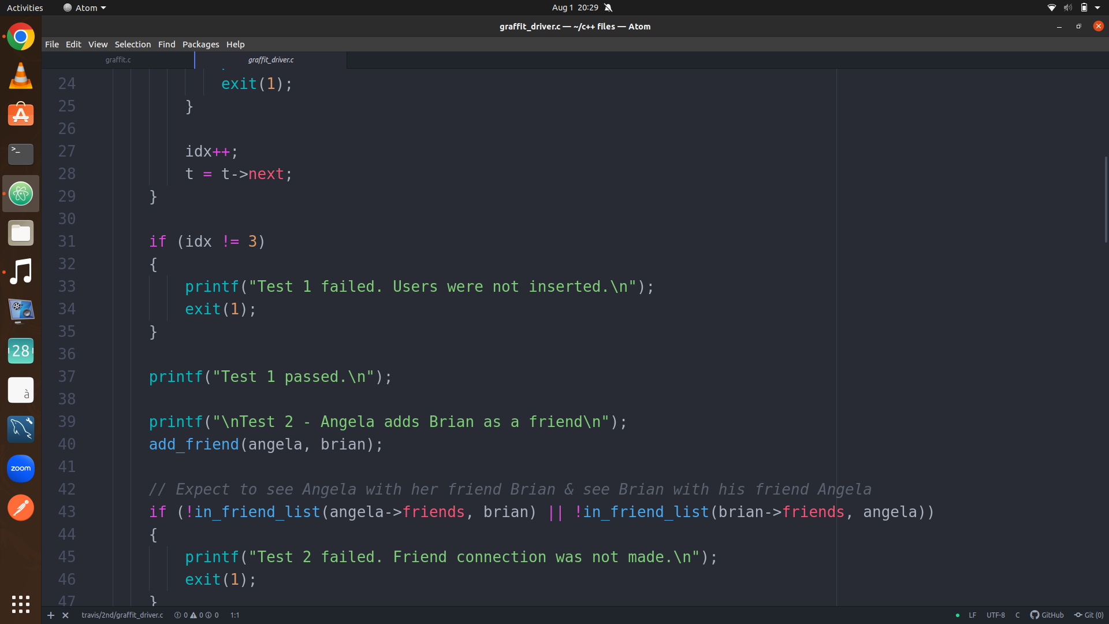This screenshot has width=1109, height=624.
Task: Click "t = t->next;" on line 28
Action: pyautogui.click(x=239, y=174)
